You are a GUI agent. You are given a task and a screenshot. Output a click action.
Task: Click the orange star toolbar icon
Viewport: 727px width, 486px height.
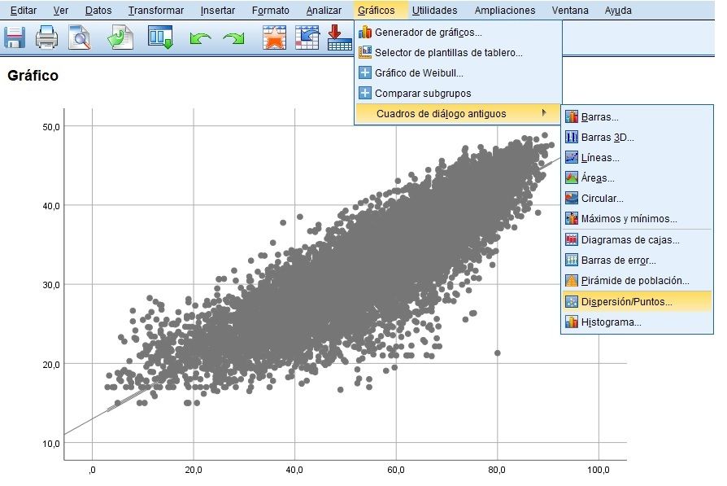[274, 37]
